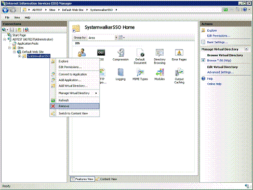Select the ADTEST (ADTEST\Administrator) node
253x190 pixels.
tap(33, 40)
